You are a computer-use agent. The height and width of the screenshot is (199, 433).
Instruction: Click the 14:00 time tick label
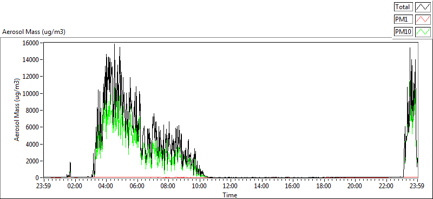[261, 186]
